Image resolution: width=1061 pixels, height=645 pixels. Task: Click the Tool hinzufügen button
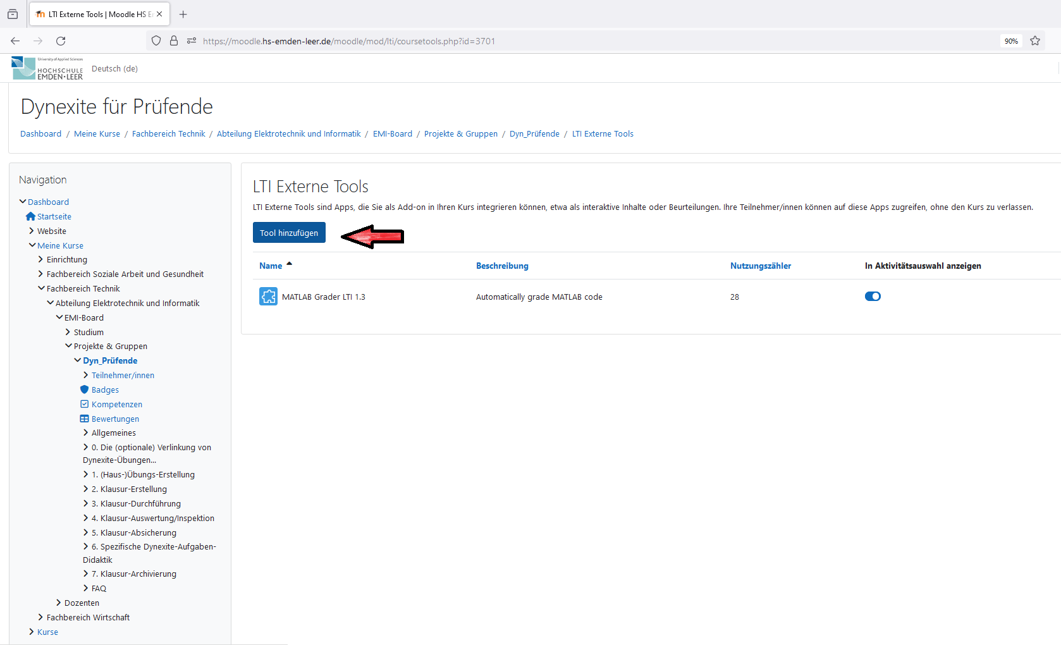click(x=289, y=233)
